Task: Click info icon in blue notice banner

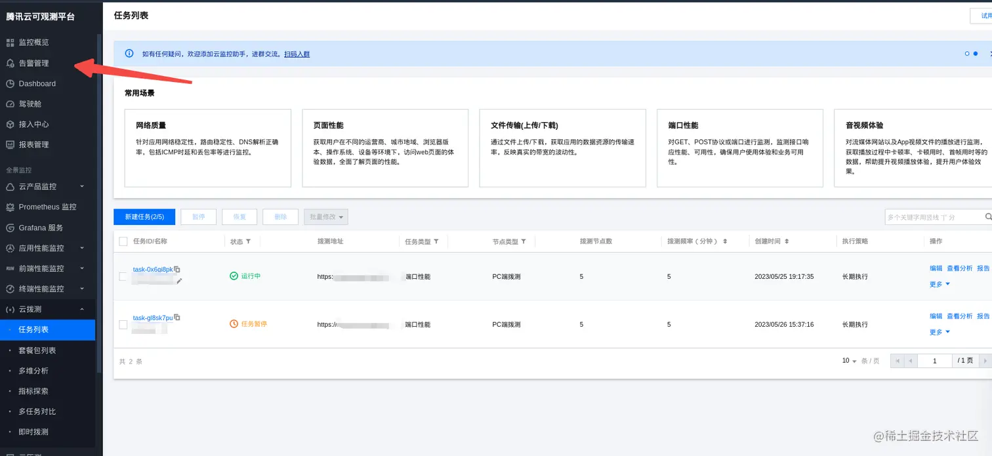Action: click(x=129, y=54)
